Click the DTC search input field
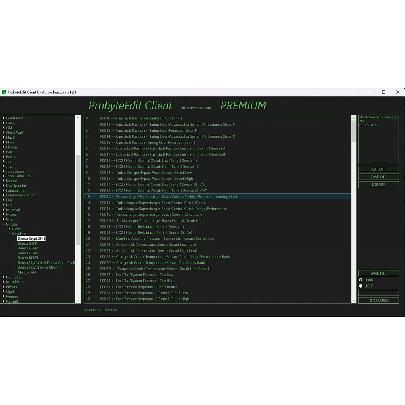This screenshot has height=405, width=405. tap(378, 293)
